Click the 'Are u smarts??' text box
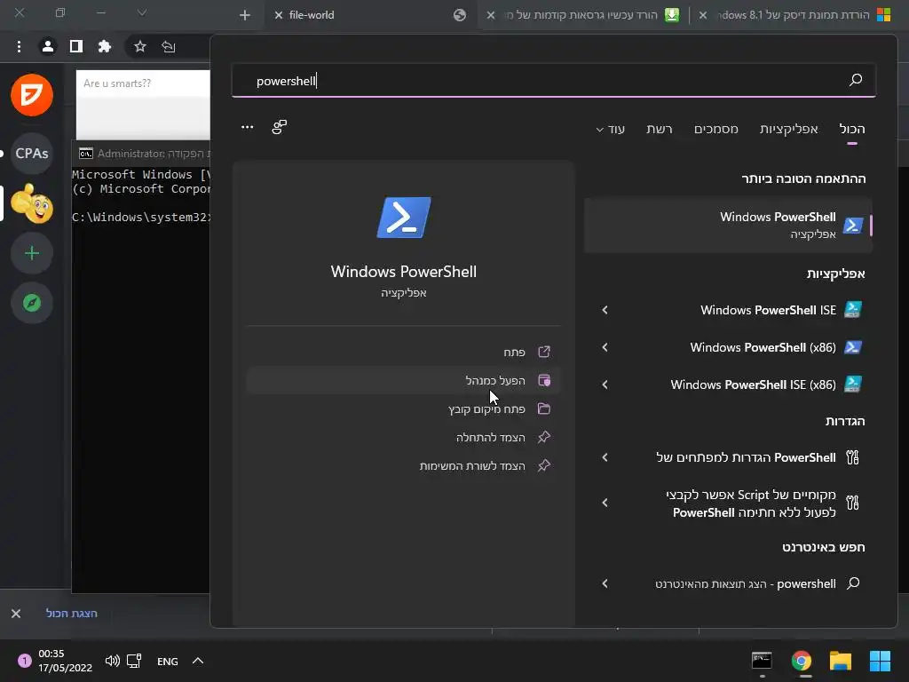 pos(143,83)
